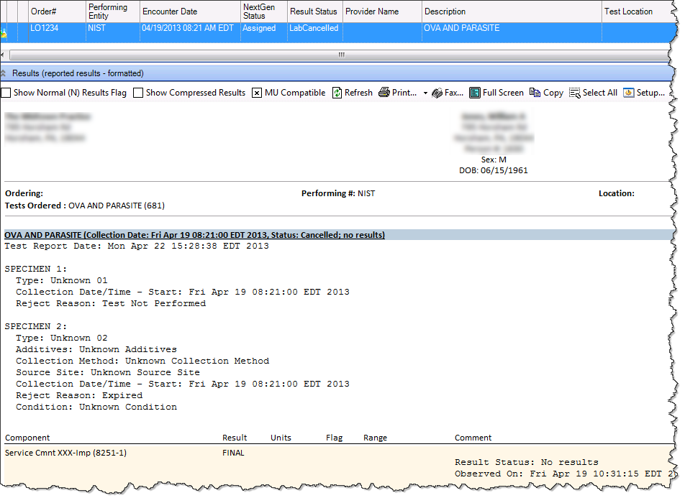The image size is (685, 498).
Task: Uncheck the MU Compatible checkbox
Action: click(257, 93)
